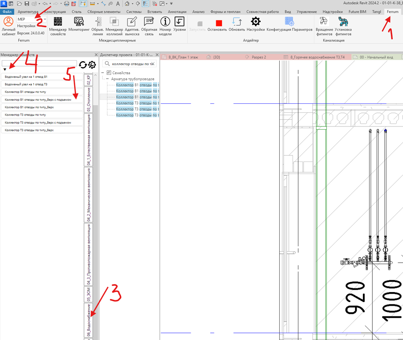Image resolution: width=403 pixels, height=340 pixels.
Task: Open Конфигурация Параметров
Action: pyautogui.click(x=289, y=24)
